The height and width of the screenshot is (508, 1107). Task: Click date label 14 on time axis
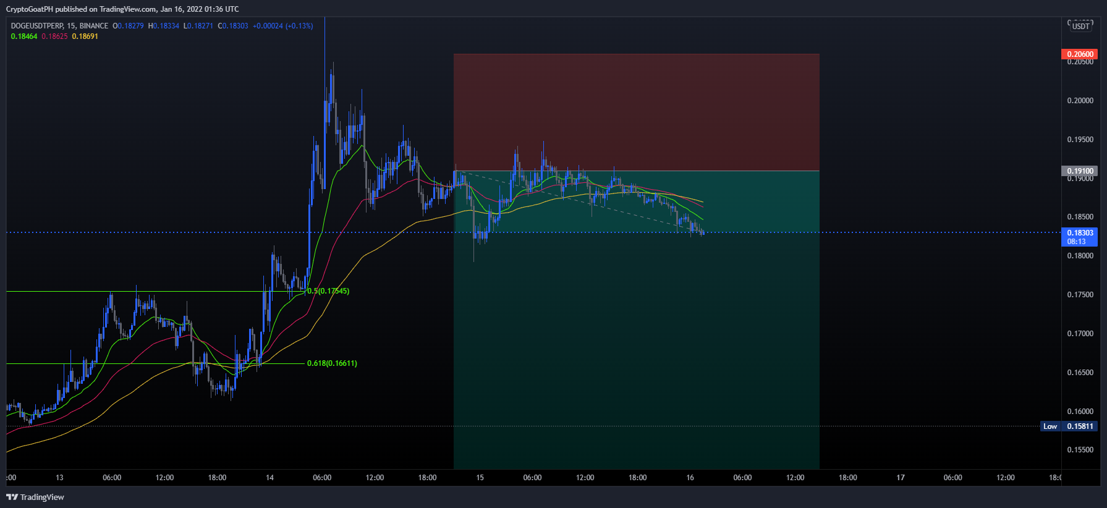coord(269,478)
